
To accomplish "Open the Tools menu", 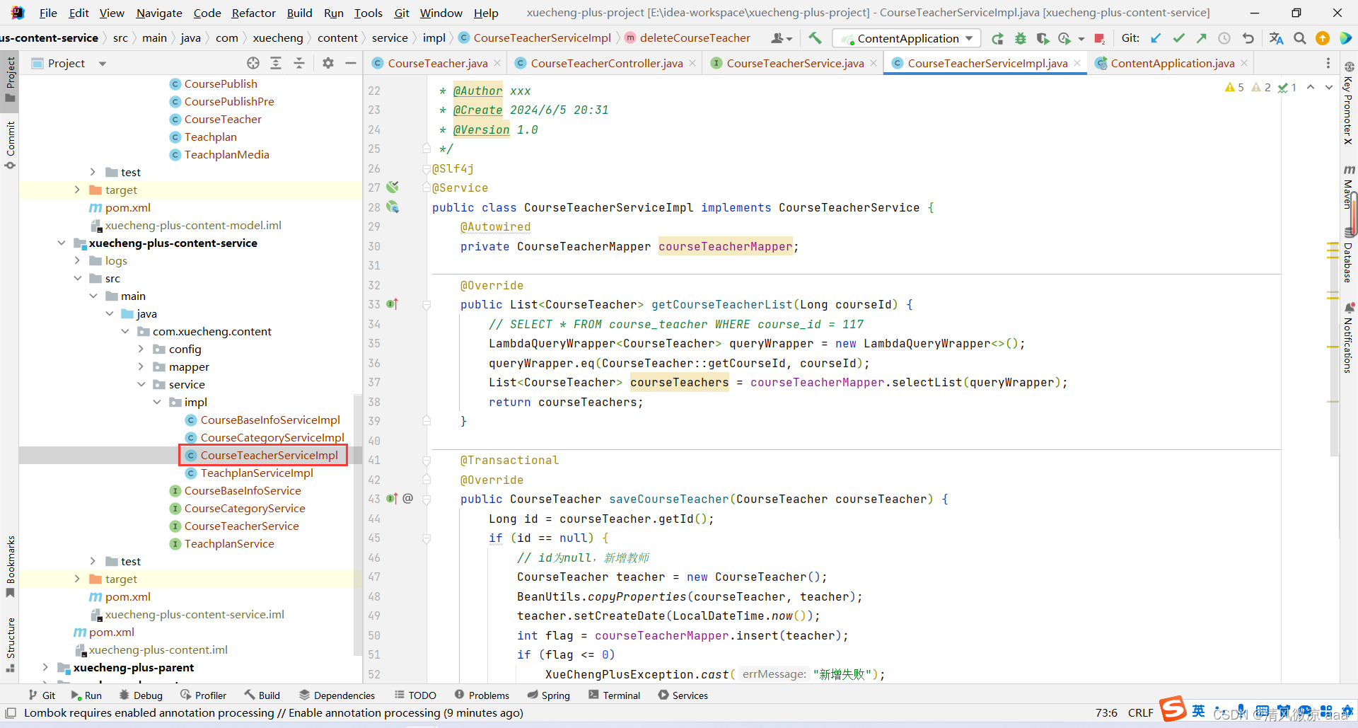I will coord(368,13).
